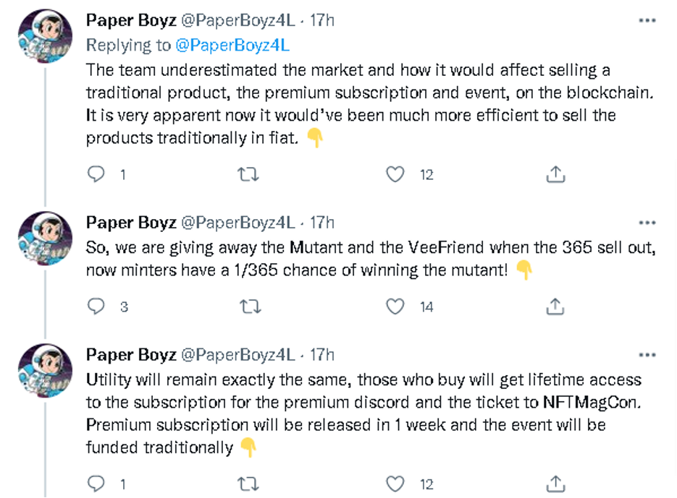Image resolution: width=677 pixels, height=498 pixels.
Task: Open more options for the first tweet
Action: [x=647, y=20]
